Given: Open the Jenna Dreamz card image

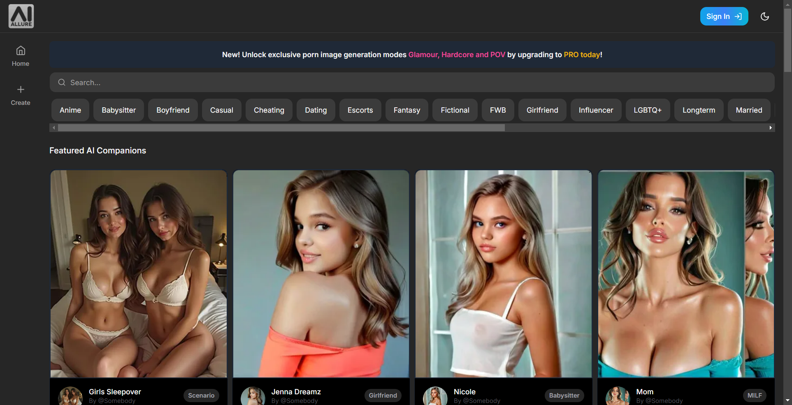Looking at the screenshot, I should 321,274.
